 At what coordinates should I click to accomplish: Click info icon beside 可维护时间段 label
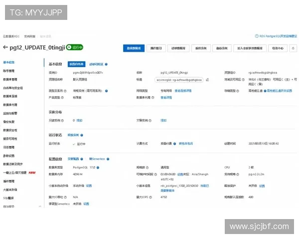(x=155, y=174)
